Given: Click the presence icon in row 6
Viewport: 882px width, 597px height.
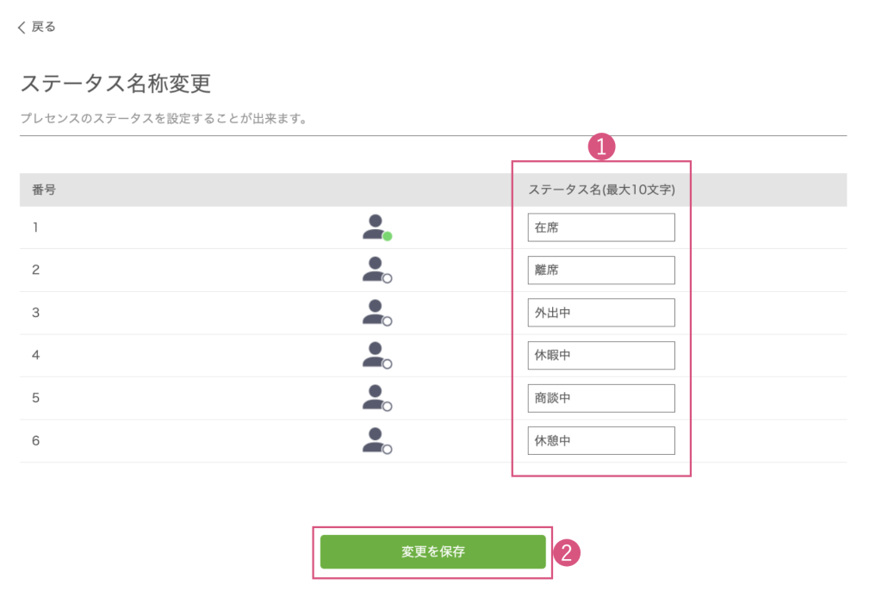Looking at the screenshot, I should (376, 441).
